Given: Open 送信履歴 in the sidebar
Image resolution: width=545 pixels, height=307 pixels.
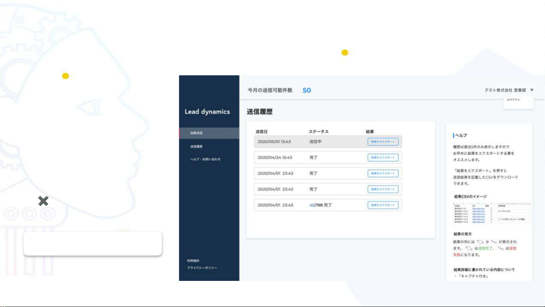Looking at the screenshot, I should [x=196, y=146].
